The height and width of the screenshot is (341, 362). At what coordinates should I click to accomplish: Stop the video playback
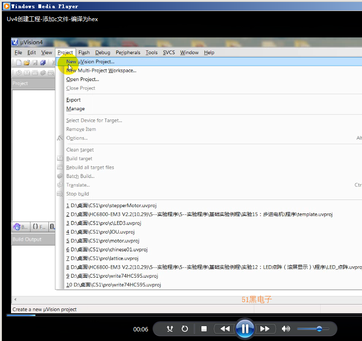click(x=204, y=329)
